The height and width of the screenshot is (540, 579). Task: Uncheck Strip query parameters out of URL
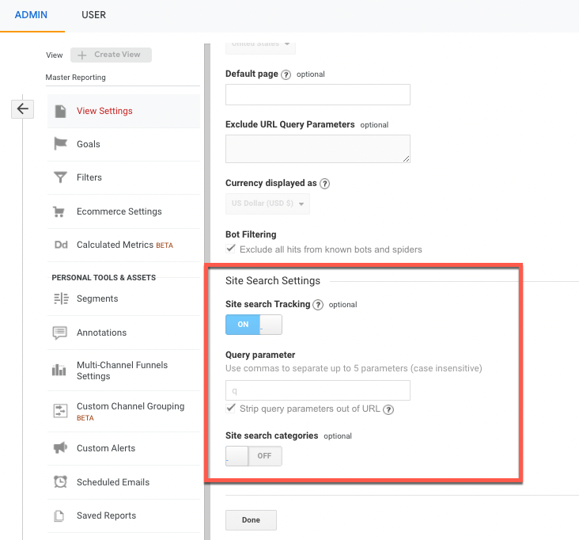click(231, 409)
